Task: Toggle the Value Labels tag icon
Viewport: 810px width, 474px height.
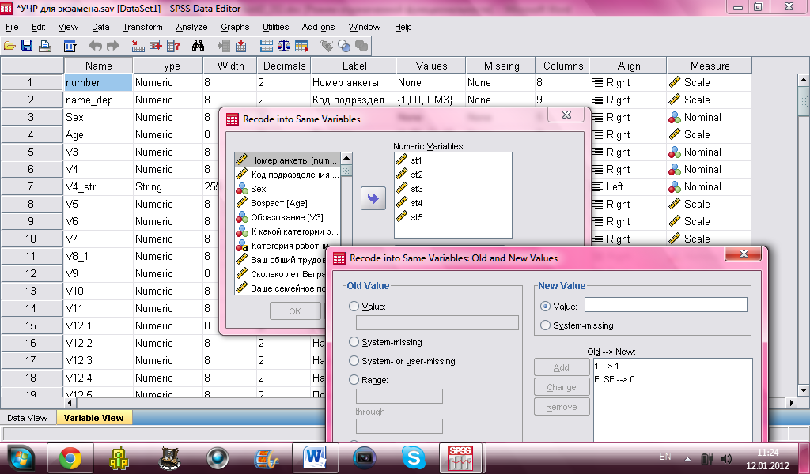Action: [327, 46]
